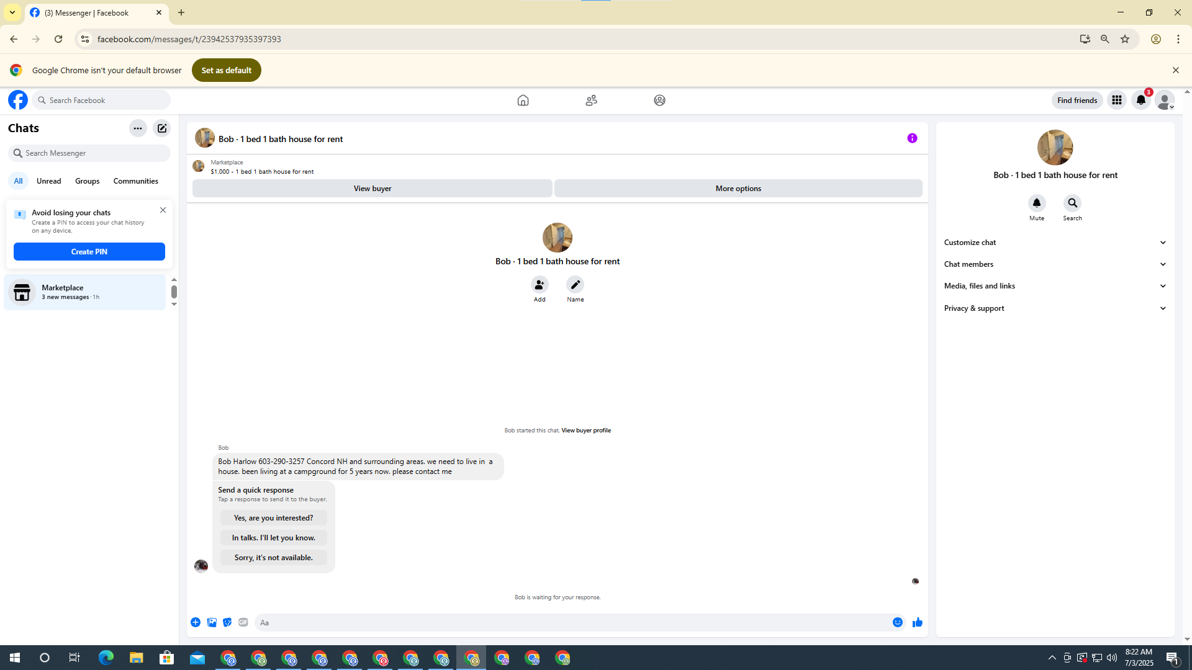Image resolution: width=1192 pixels, height=670 pixels.
Task: Open the chats options ellipsis menu
Action: pos(138,128)
